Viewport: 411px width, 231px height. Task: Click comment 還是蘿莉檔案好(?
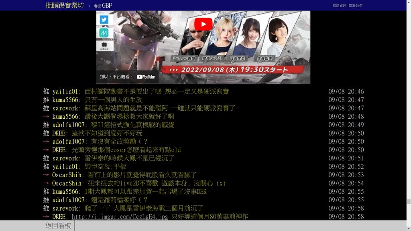(x=120, y=200)
